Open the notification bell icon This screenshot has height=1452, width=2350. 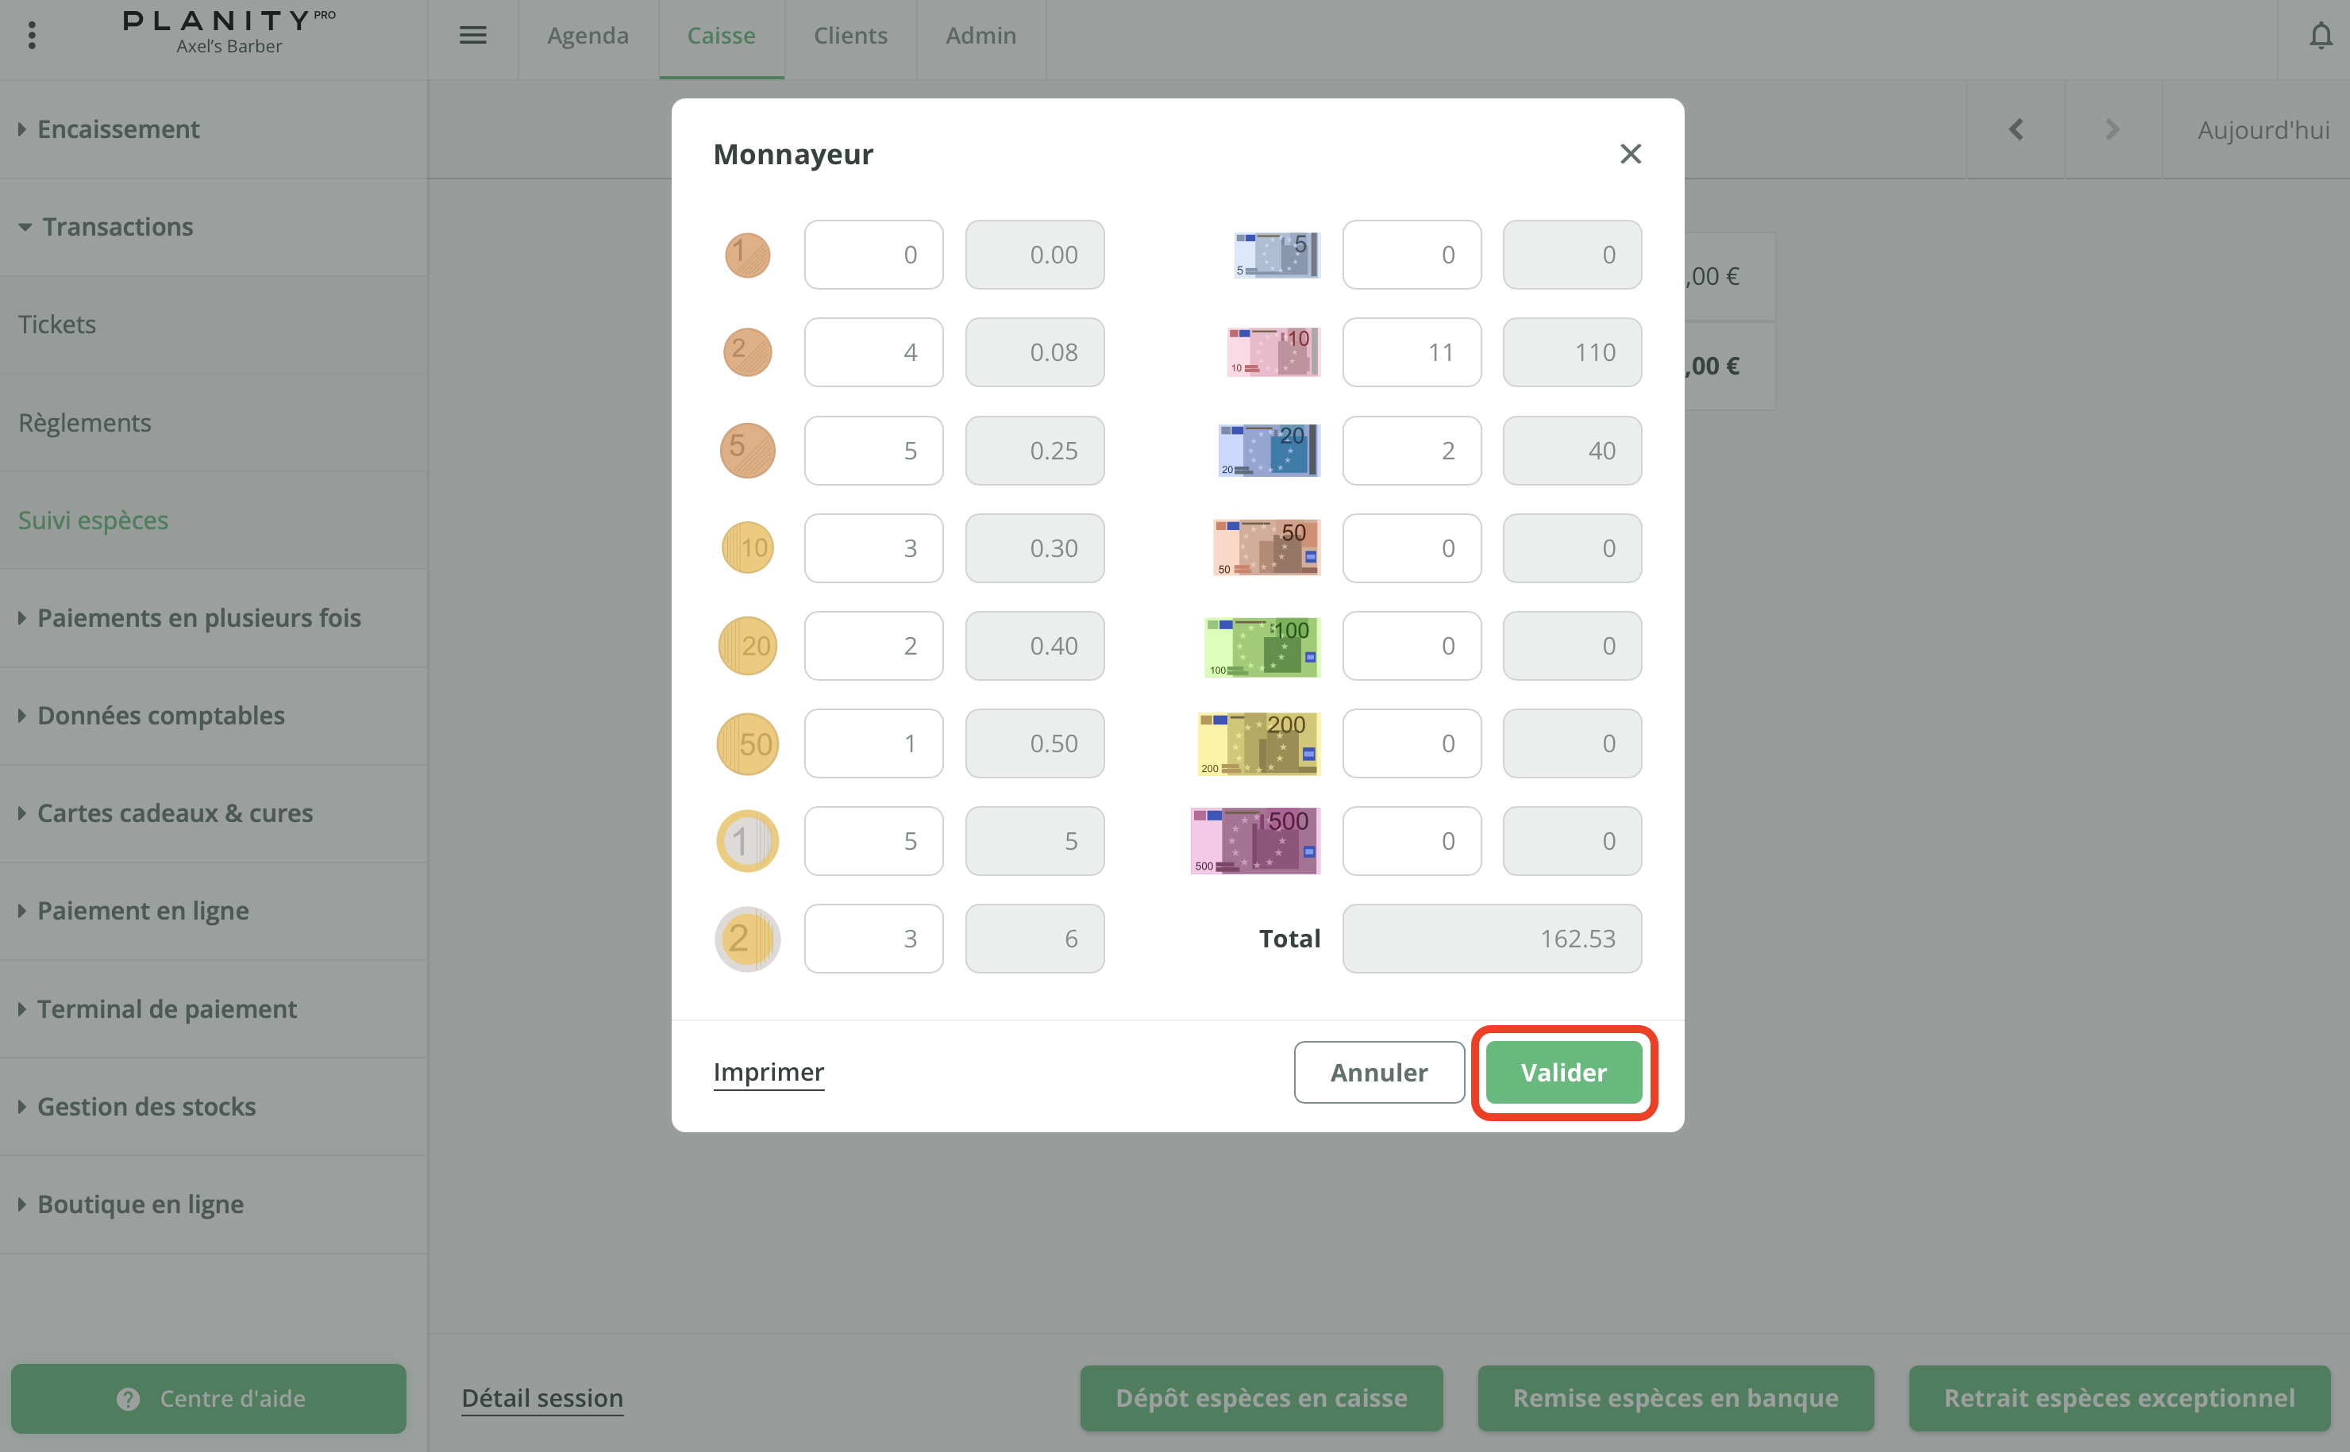[x=2320, y=36]
